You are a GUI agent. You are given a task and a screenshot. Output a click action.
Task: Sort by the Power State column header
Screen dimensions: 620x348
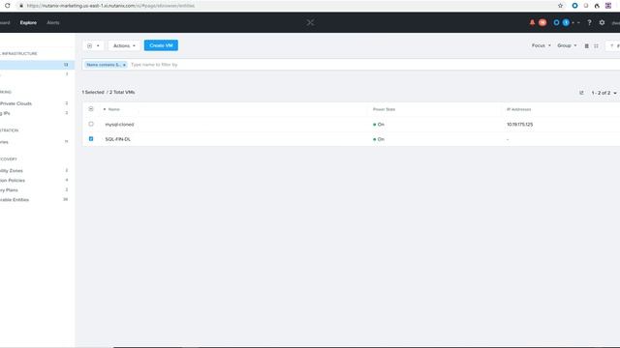tap(384, 109)
